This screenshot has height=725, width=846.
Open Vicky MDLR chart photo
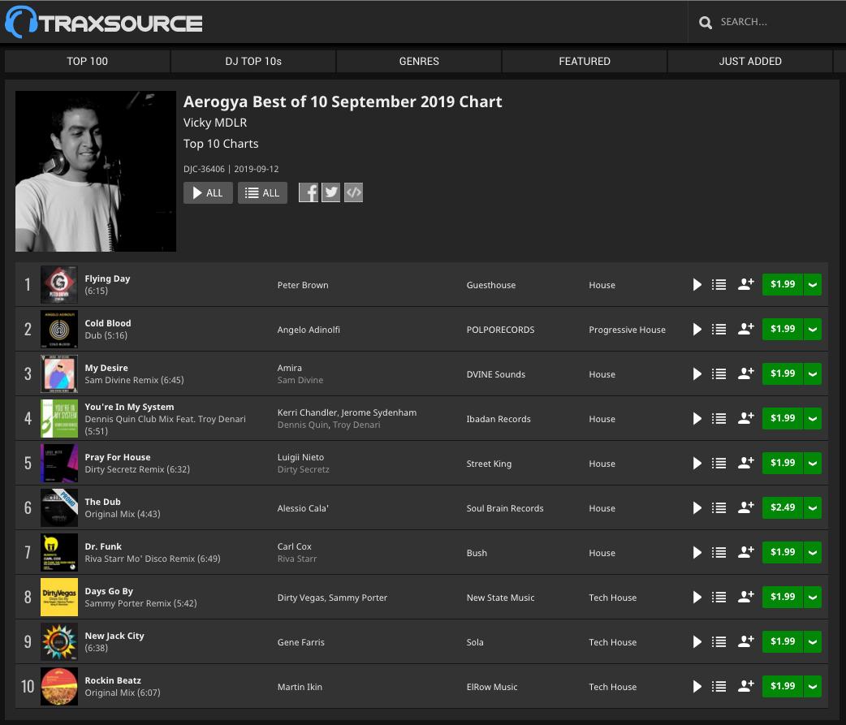click(x=96, y=171)
